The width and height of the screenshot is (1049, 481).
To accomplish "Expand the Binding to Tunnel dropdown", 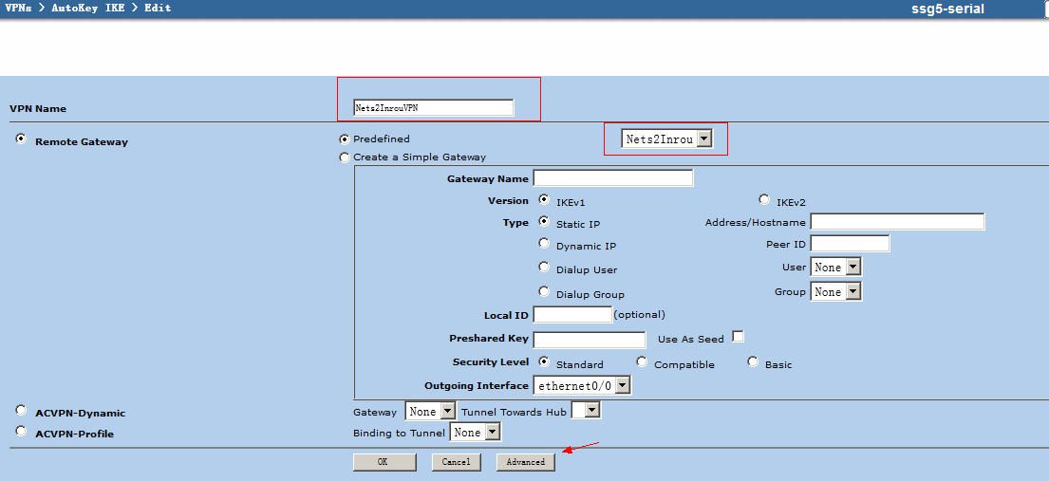I will [476, 433].
